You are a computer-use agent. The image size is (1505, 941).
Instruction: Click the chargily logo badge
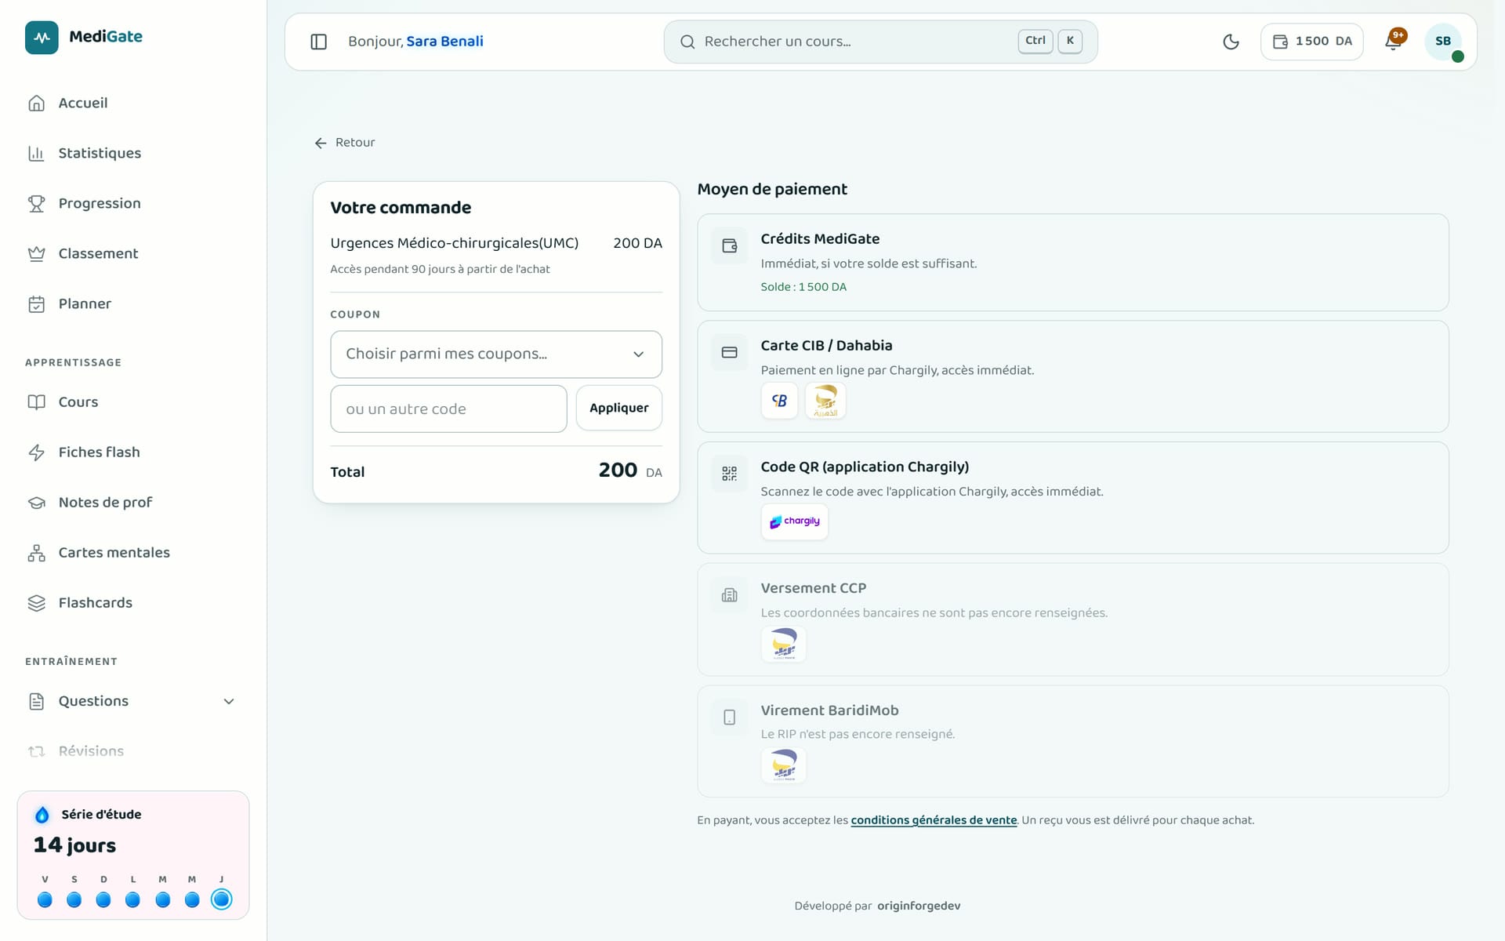(x=795, y=521)
